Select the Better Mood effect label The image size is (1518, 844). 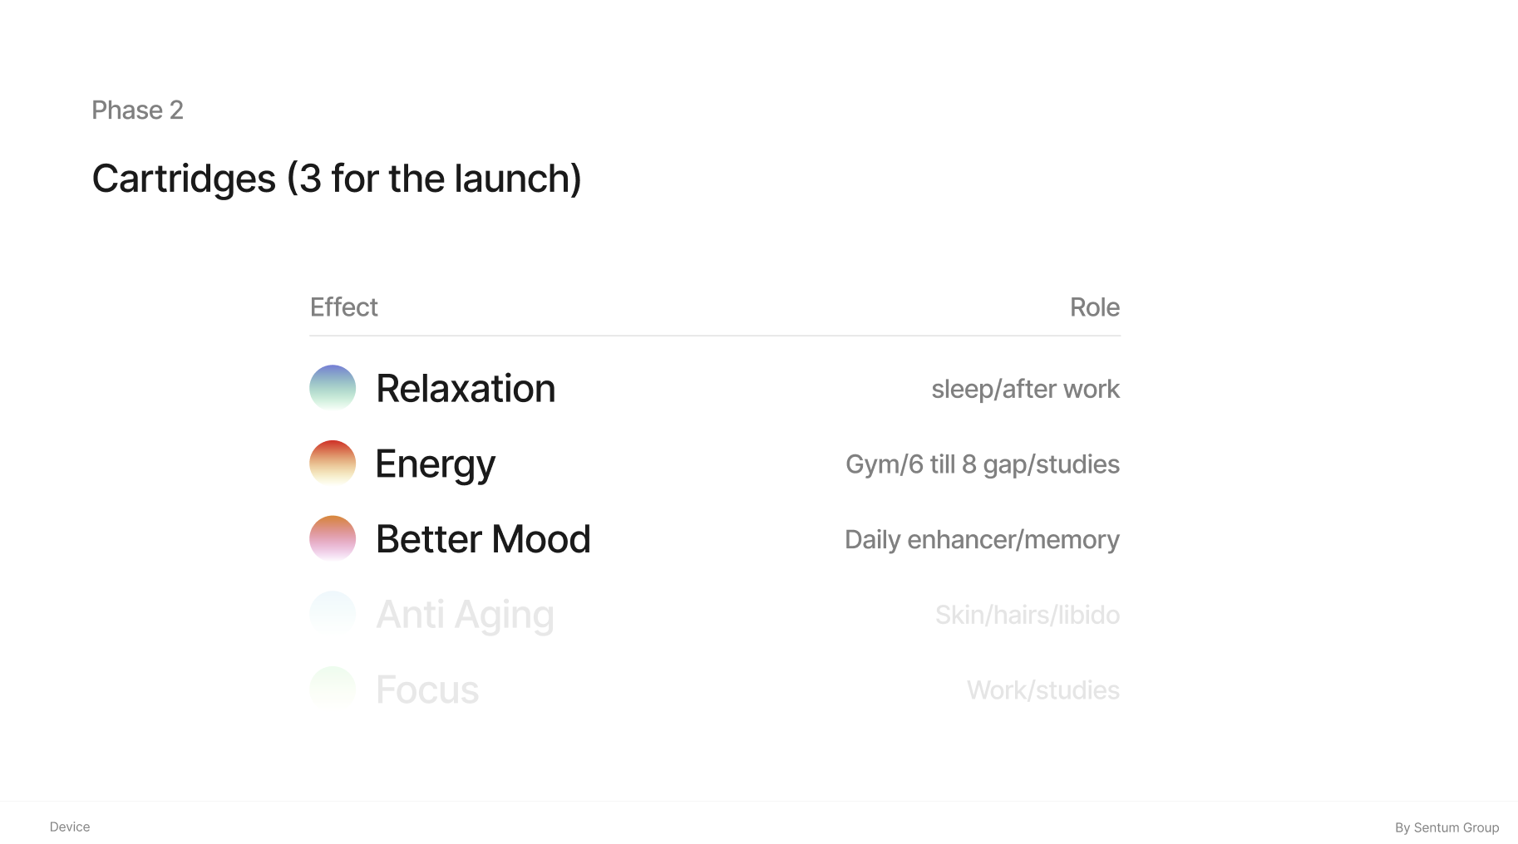[x=483, y=539]
